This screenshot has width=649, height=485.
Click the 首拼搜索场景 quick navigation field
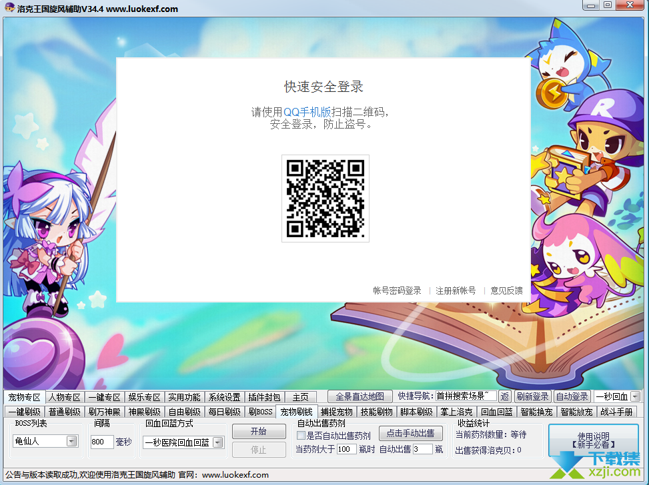[466, 396]
